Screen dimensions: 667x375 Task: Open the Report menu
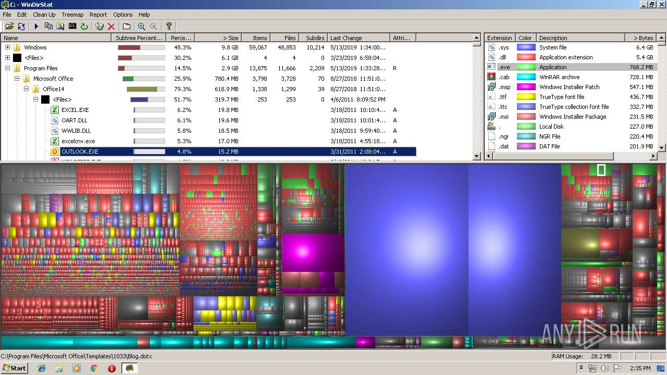[x=98, y=15]
